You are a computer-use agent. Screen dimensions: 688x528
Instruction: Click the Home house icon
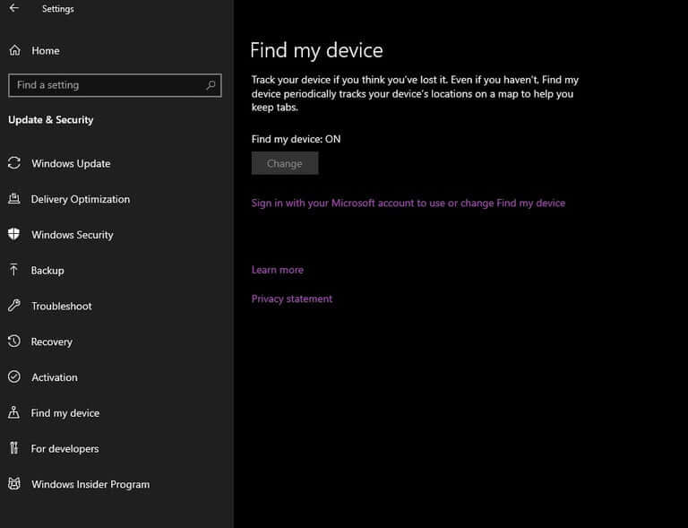[14, 51]
